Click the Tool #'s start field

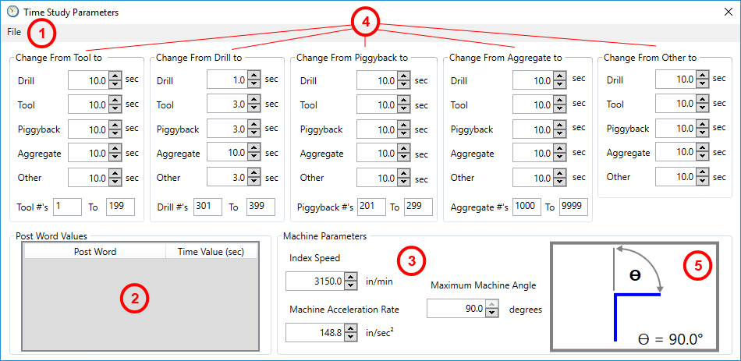tap(67, 207)
